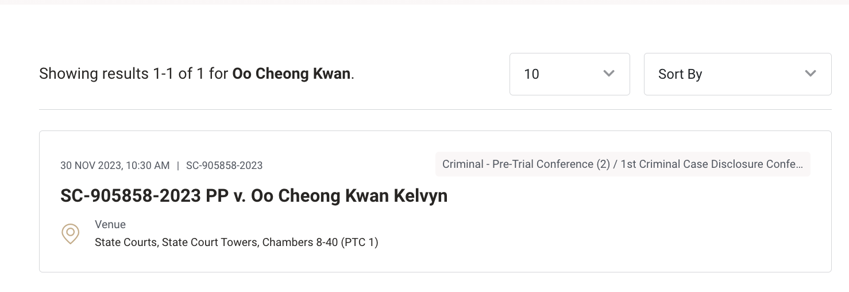Click the pipe separator between date and case number

pyautogui.click(x=178, y=166)
